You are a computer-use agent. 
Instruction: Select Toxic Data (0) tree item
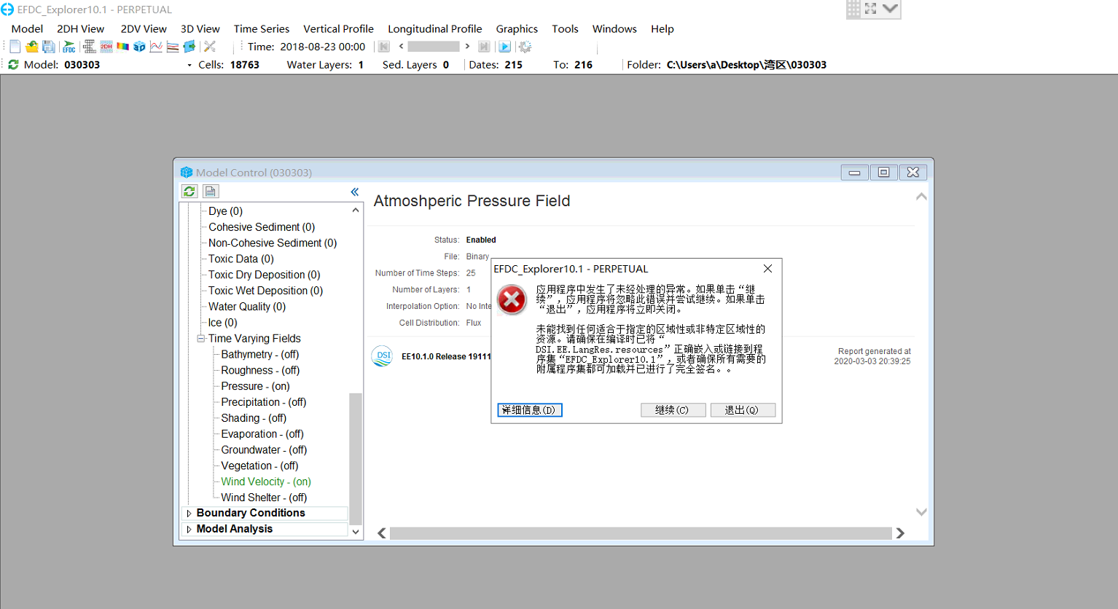point(241,259)
